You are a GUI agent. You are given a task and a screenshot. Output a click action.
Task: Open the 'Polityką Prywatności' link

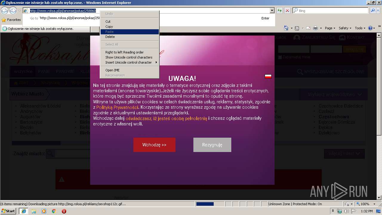(117, 107)
